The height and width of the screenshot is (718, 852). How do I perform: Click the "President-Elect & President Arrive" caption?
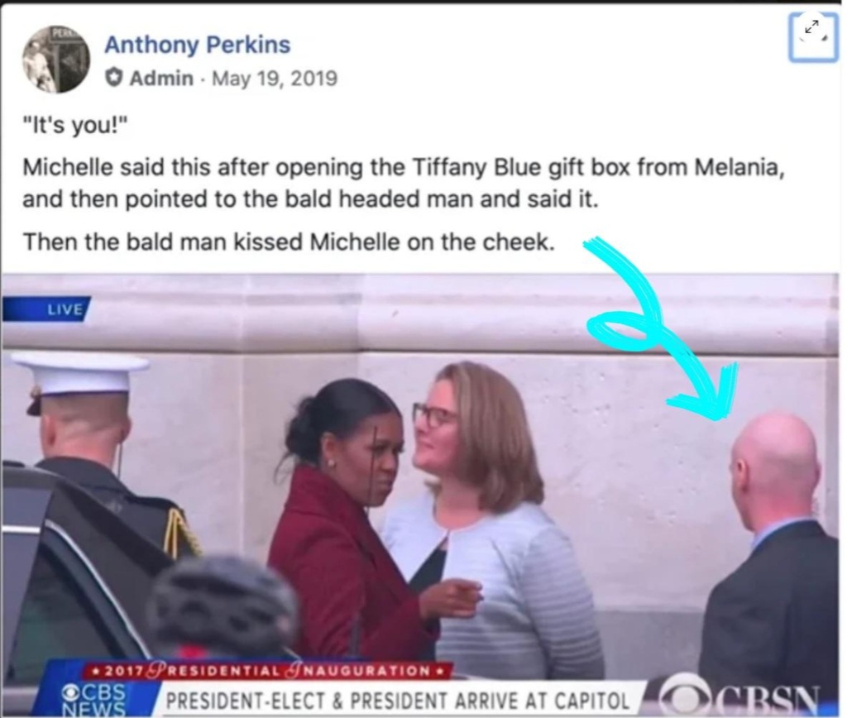click(x=397, y=700)
